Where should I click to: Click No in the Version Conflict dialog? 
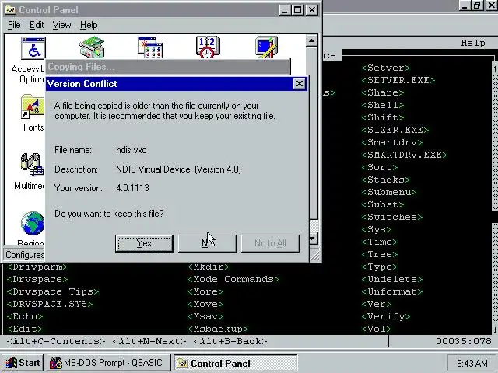(207, 243)
